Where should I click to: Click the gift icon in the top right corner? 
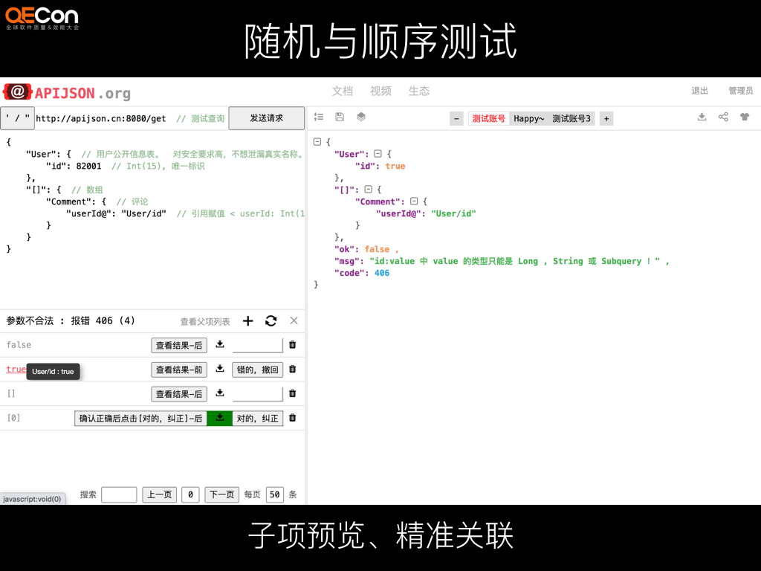tap(745, 117)
